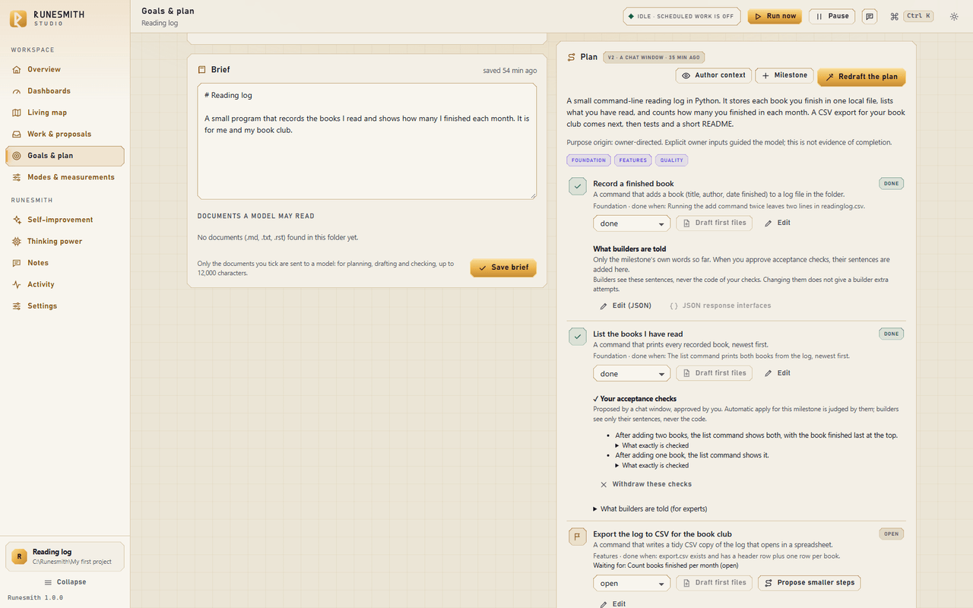Click the Dashboards gauge icon in the sidebar

pos(17,91)
